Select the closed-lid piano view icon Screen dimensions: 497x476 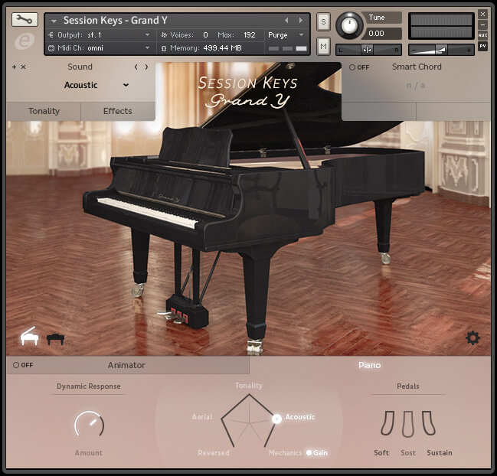click(55, 339)
